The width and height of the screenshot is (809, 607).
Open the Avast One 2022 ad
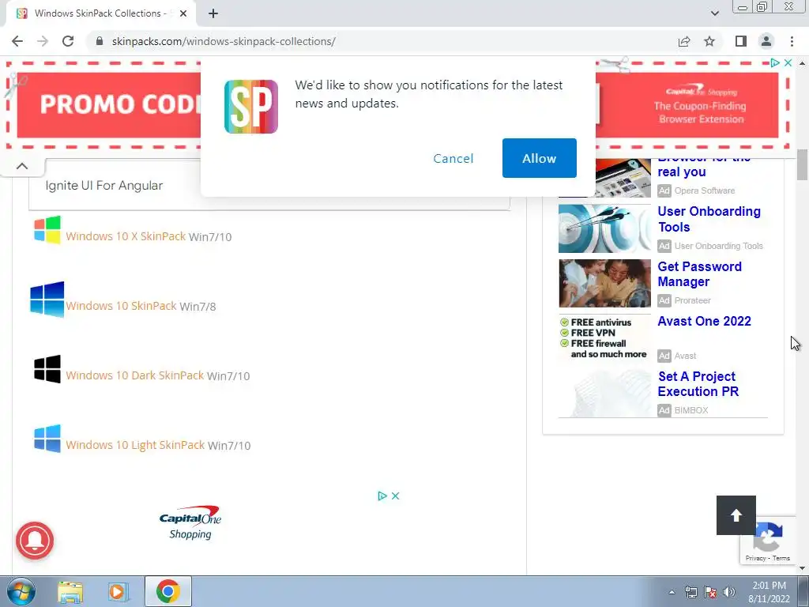704,321
